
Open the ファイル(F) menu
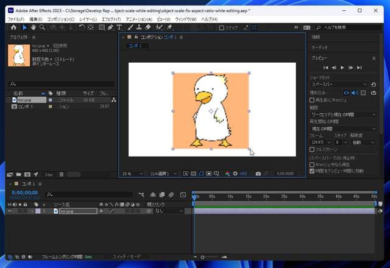click(x=16, y=19)
